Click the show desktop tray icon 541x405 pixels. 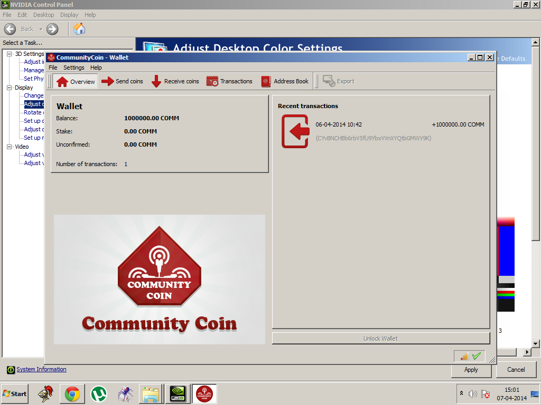(x=535, y=394)
